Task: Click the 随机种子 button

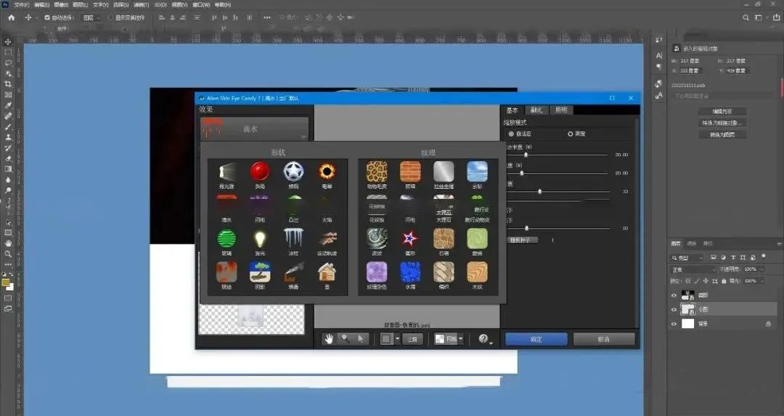Action: pos(523,240)
